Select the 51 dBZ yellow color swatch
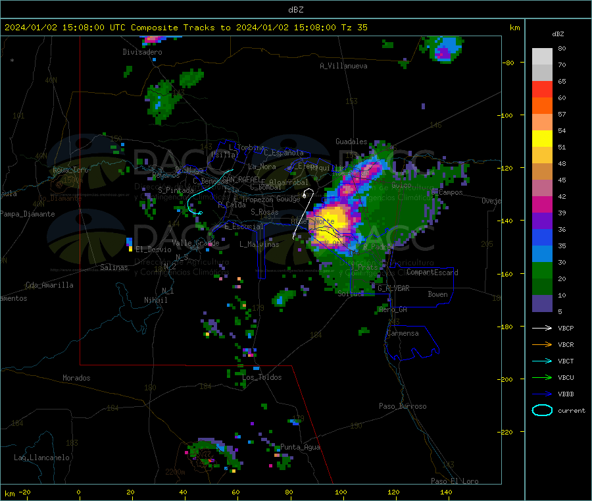 pos(542,139)
